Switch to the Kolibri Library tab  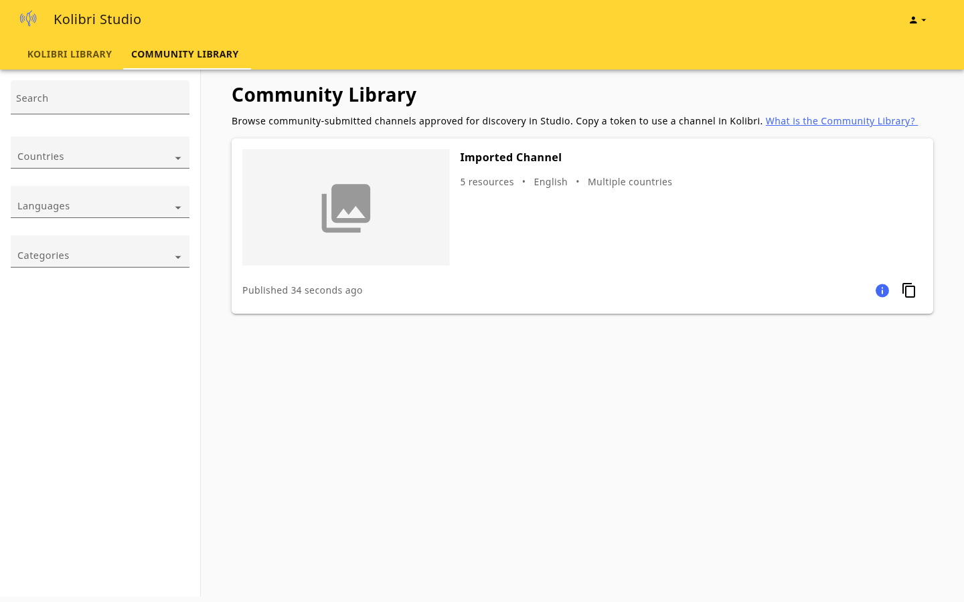pyautogui.click(x=70, y=54)
